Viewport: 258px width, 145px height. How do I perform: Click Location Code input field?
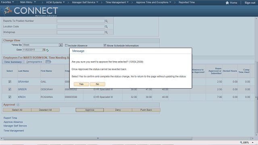tap(81, 27)
